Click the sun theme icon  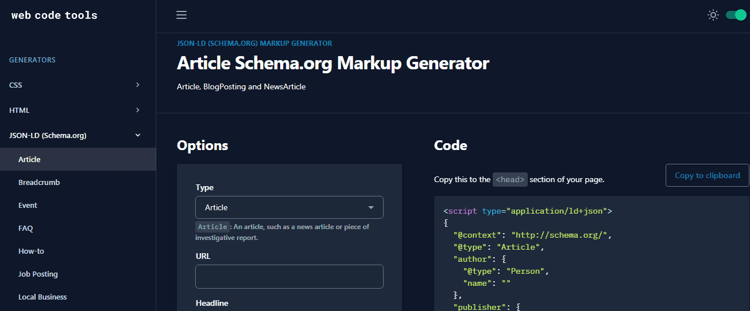click(x=713, y=15)
